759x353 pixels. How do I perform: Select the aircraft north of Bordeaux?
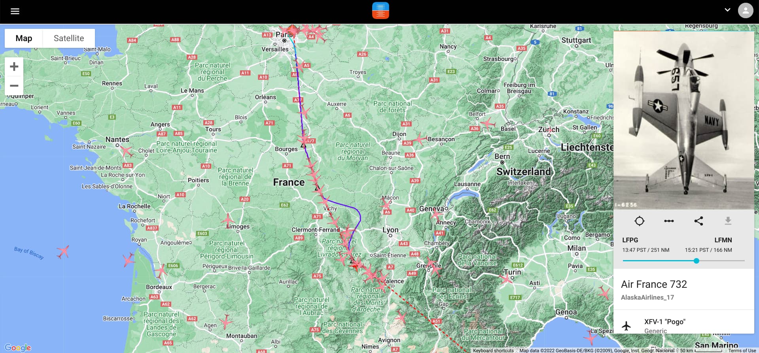[x=161, y=270]
